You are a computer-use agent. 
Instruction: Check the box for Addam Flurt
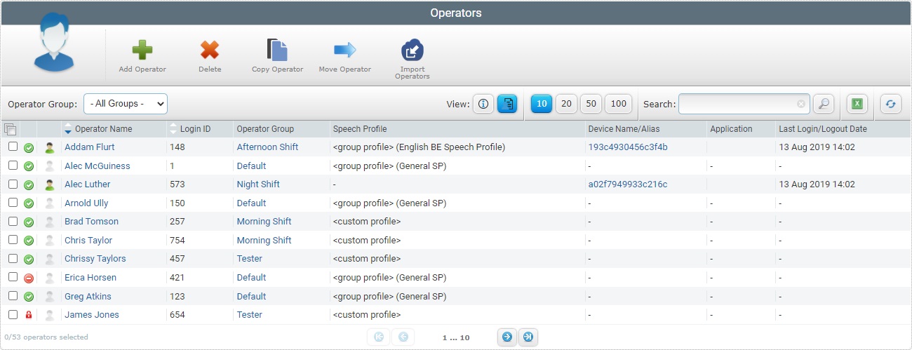click(x=13, y=147)
